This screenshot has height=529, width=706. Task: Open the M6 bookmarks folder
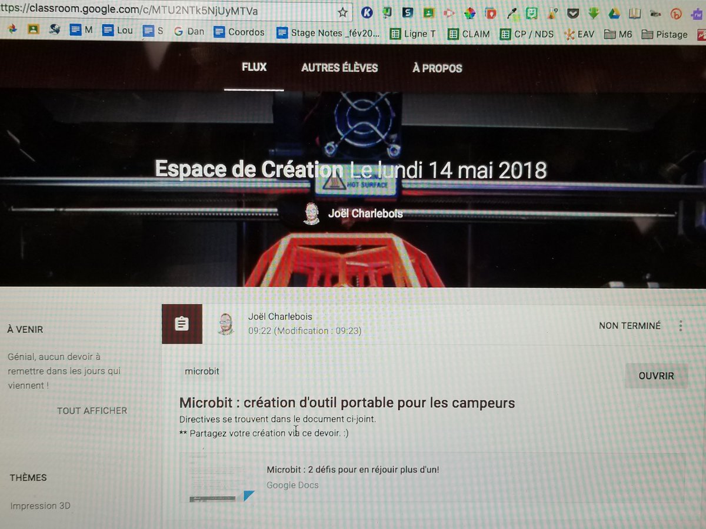[618, 35]
